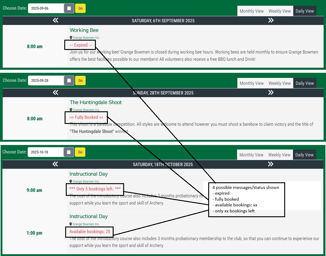Open the 9:00 am Instructional Day event
The image size is (326, 256).
point(88,174)
